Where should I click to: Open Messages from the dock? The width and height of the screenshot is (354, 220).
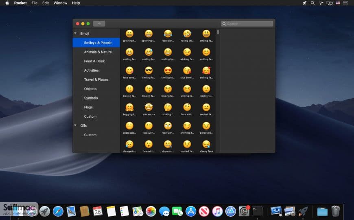coord(164,211)
